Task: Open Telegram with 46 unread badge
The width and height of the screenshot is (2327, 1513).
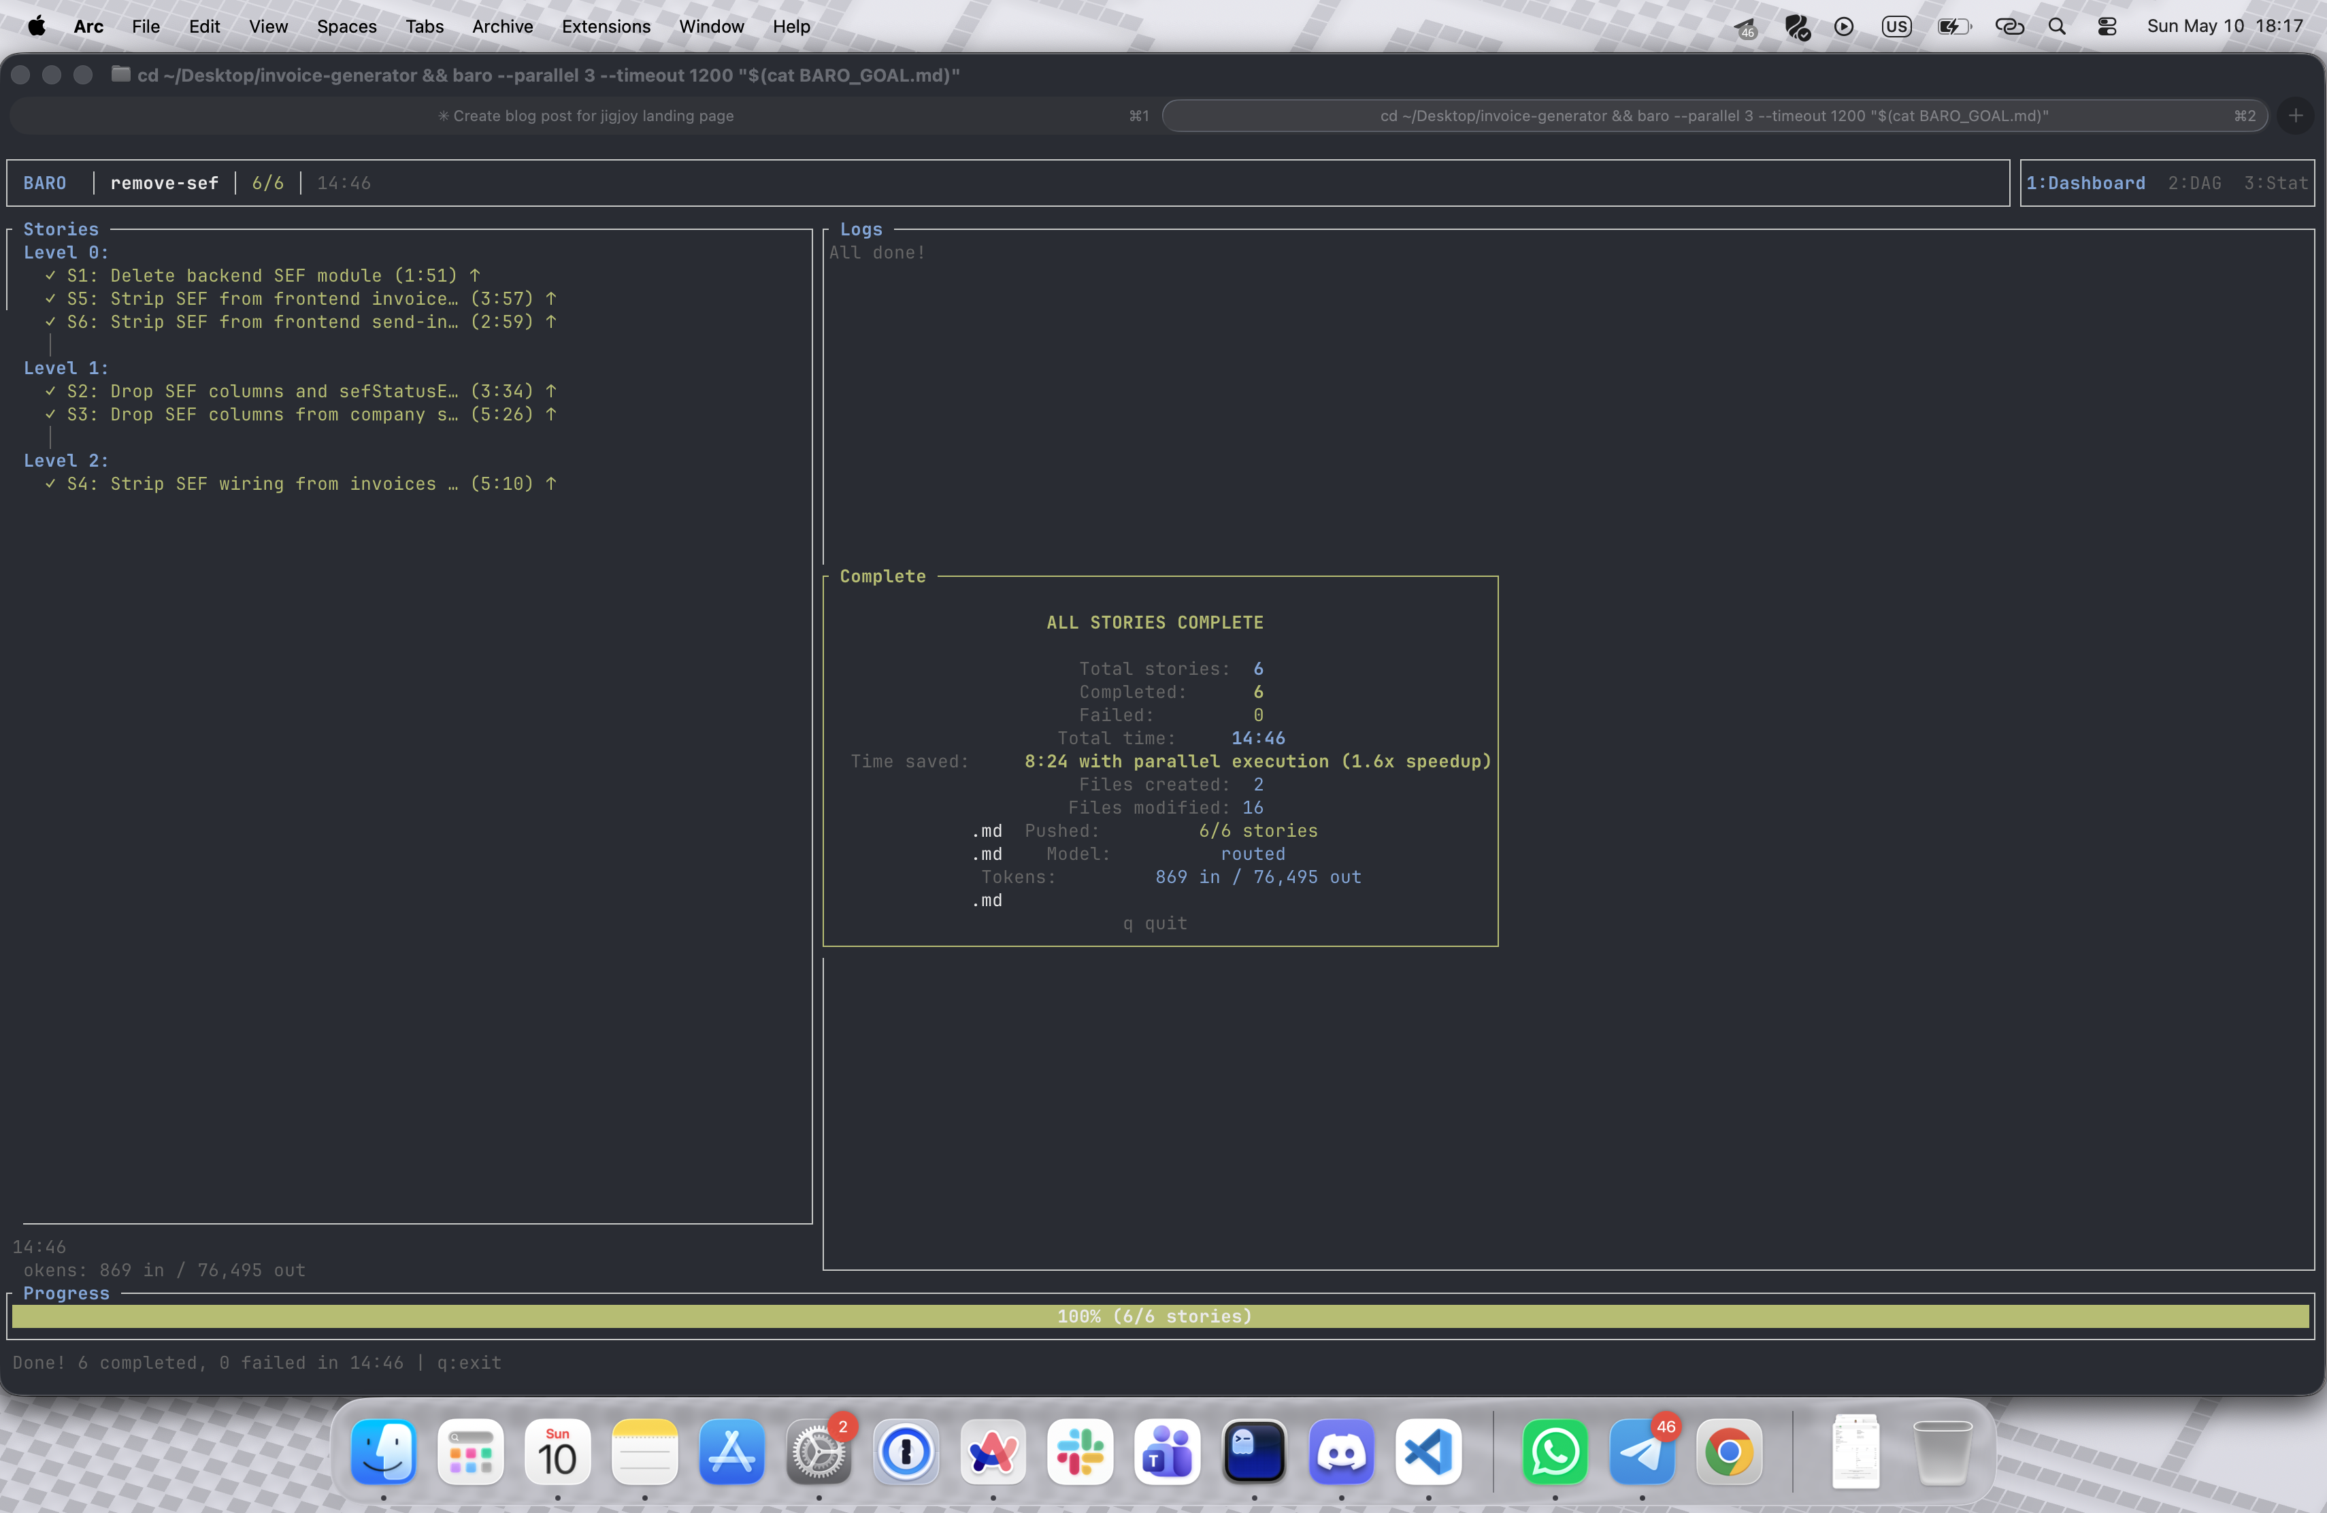Action: pos(1642,1450)
